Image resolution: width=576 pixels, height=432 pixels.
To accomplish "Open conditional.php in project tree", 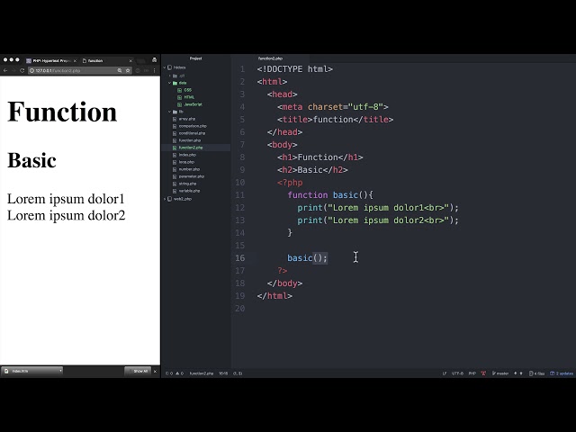I will click(x=192, y=133).
